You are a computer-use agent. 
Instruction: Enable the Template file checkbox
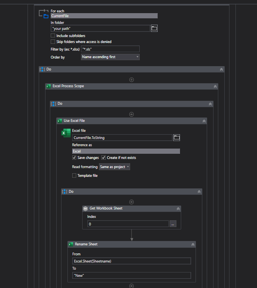point(74,175)
